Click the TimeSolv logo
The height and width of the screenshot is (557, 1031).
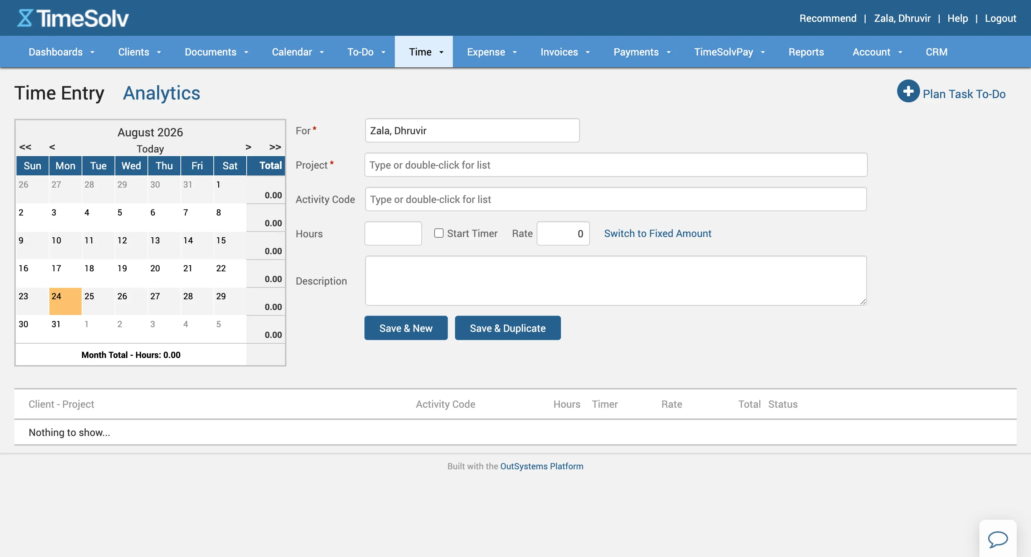[73, 18]
